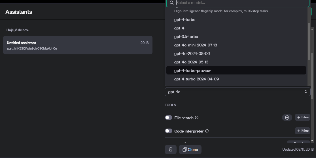Screen dimensions: 316x158
Task: Click the info icon beside Code interpreter
Action: [x=207, y=131]
